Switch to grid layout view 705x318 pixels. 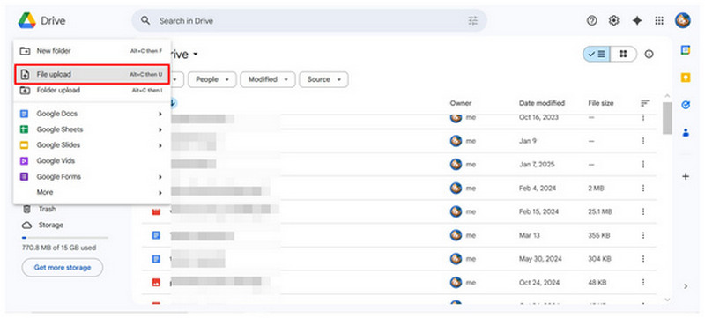click(x=623, y=54)
